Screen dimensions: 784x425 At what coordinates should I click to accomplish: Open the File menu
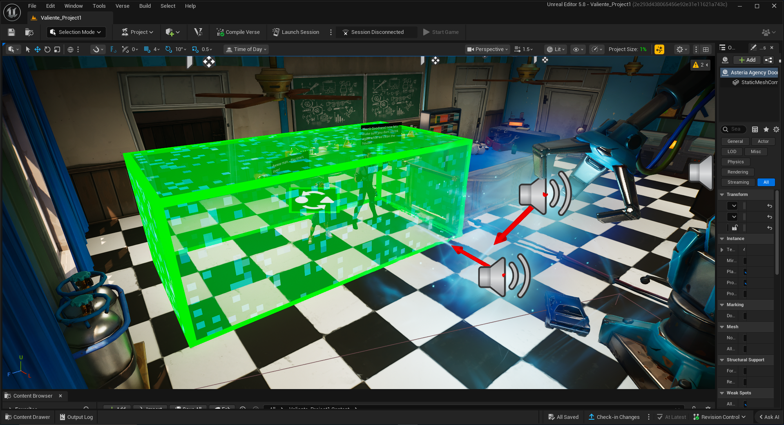pyautogui.click(x=32, y=6)
